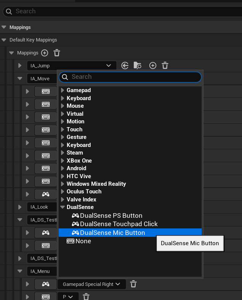Click the top details Search field
Viewport: 242px width, 300px height.
click(x=123, y=11)
